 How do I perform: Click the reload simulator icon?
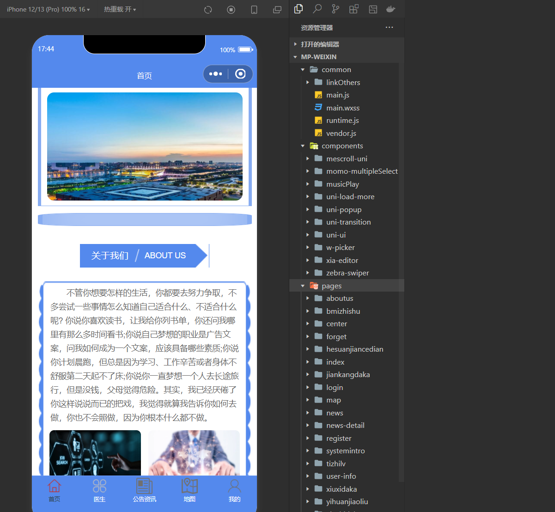208,9
